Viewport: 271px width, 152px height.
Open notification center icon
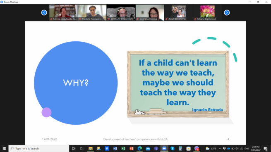tap(266, 149)
